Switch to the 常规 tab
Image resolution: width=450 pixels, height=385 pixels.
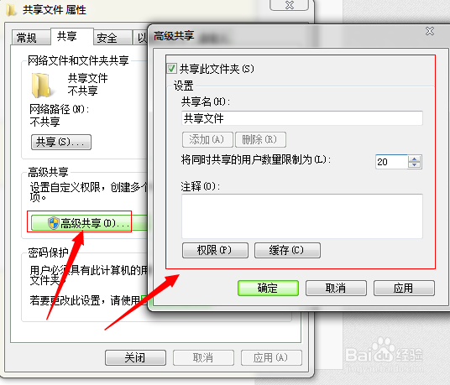point(26,38)
